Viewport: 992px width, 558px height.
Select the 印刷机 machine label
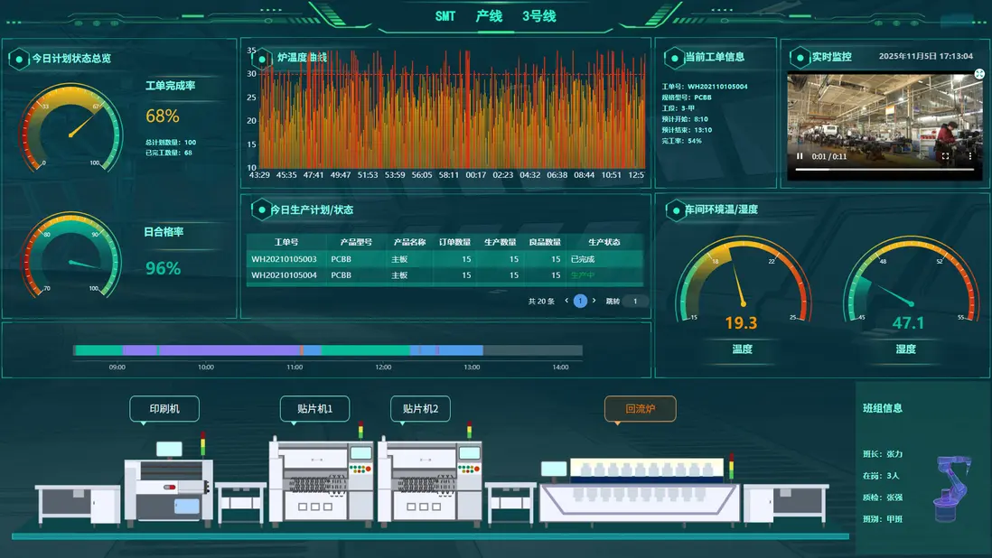[164, 409]
